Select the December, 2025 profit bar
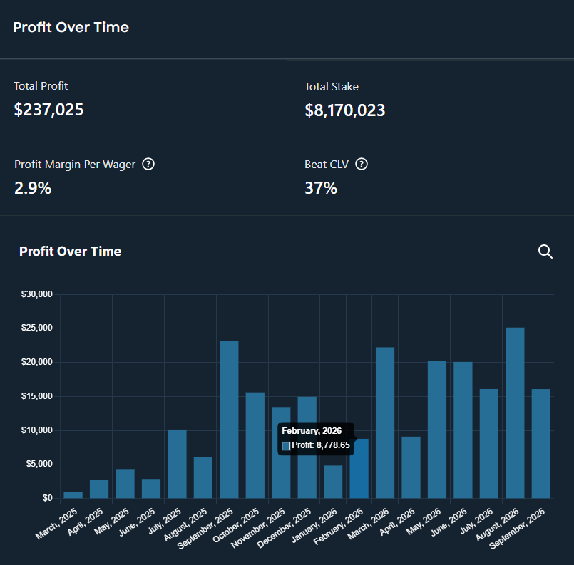This screenshot has width=574, height=565. click(x=307, y=447)
